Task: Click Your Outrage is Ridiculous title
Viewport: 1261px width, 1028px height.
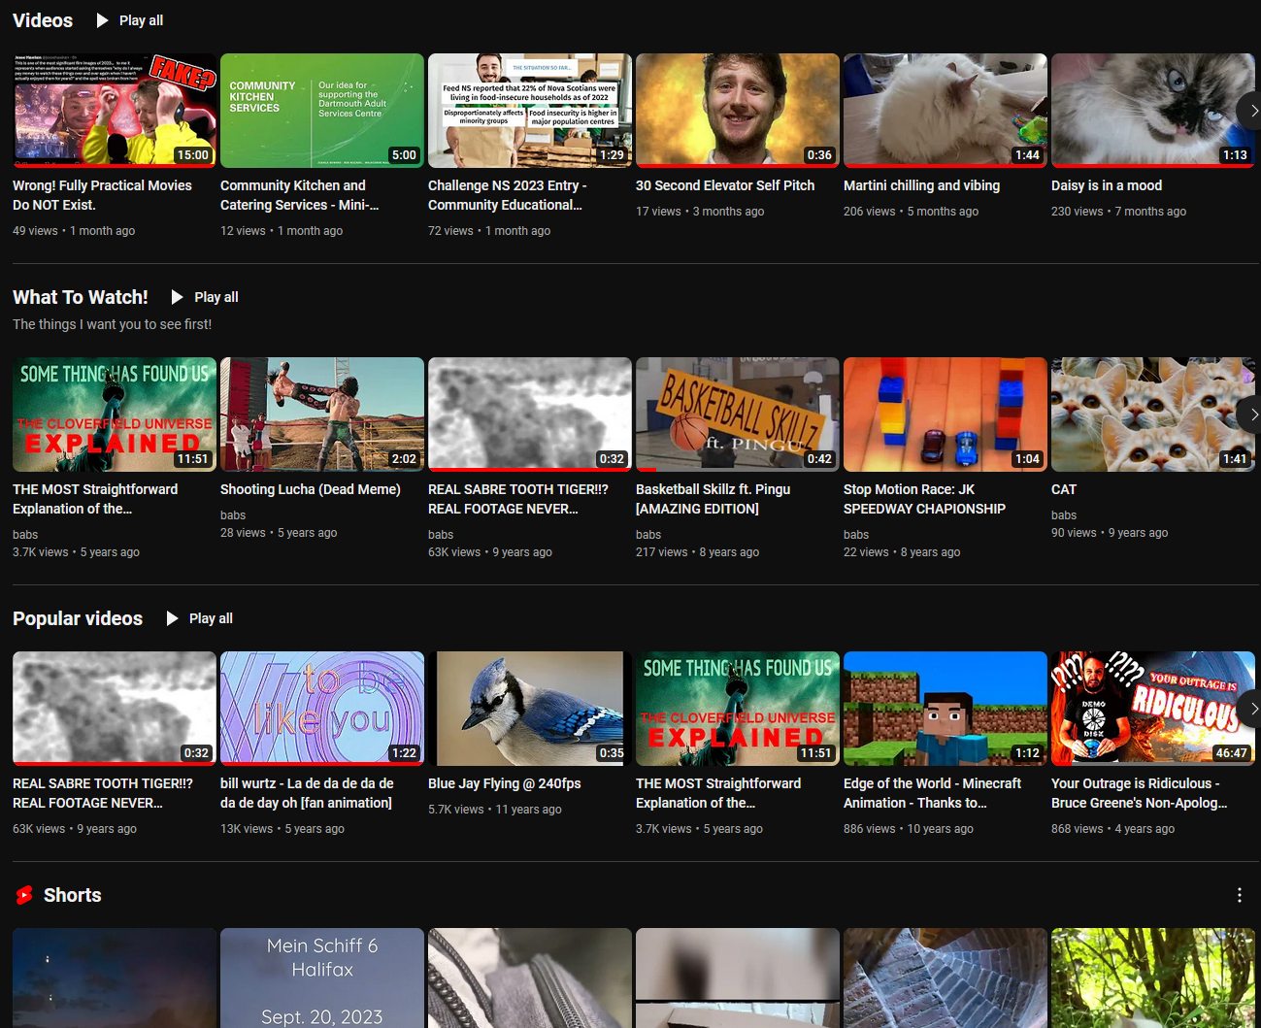Action: (1139, 793)
